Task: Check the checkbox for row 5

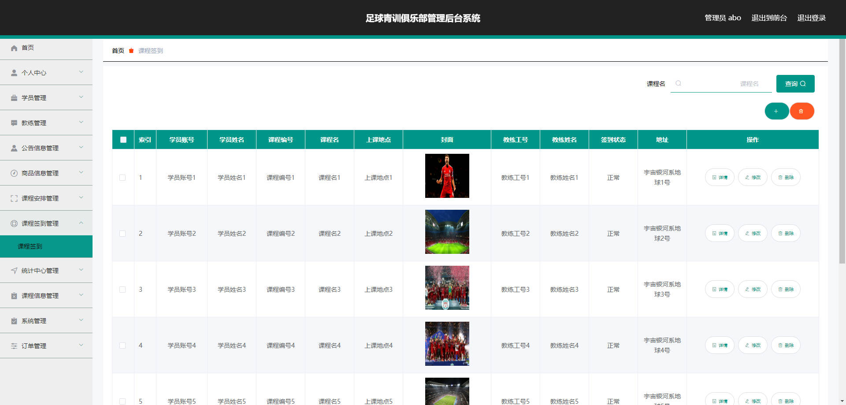Action: (122, 401)
